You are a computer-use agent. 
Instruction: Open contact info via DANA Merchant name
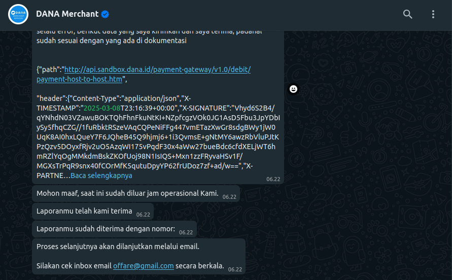coord(67,14)
